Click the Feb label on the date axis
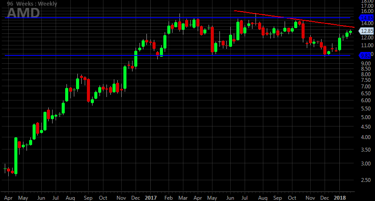This screenshot has width=375, height=201. [x=169, y=198]
